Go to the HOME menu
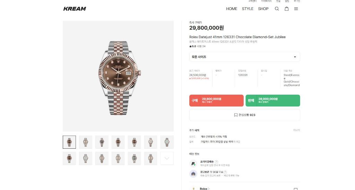Viewport: 355px width, 190px height. (232, 9)
